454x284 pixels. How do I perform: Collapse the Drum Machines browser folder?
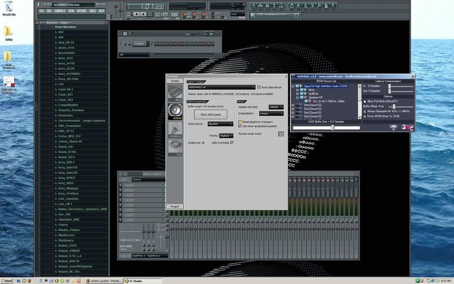pos(66,27)
